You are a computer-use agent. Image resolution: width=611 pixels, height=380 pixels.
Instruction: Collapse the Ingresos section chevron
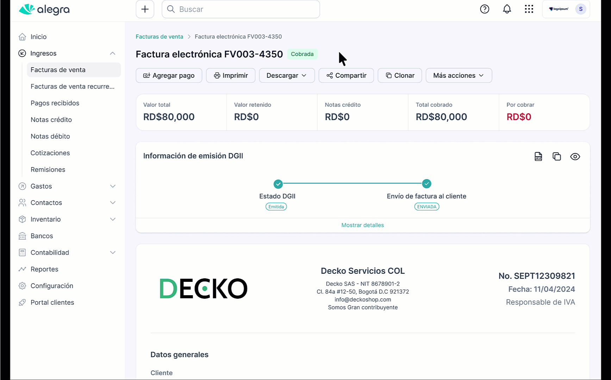tap(113, 53)
